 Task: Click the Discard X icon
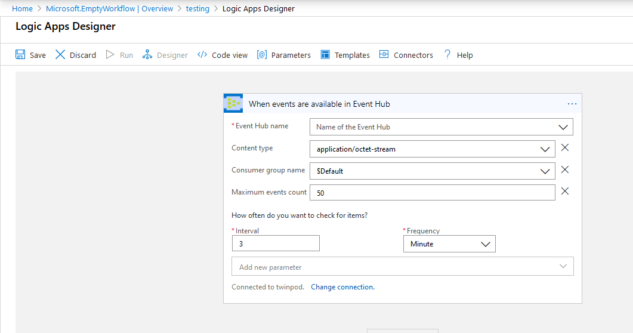tap(60, 54)
